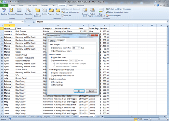The height and width of the screenshot is (121, 169).
Task: Click Allow Users to Edit Ranges
Action: tap(118, 12)
